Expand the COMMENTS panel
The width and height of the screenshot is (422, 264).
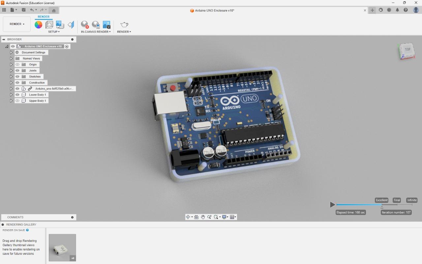(72, 217)
